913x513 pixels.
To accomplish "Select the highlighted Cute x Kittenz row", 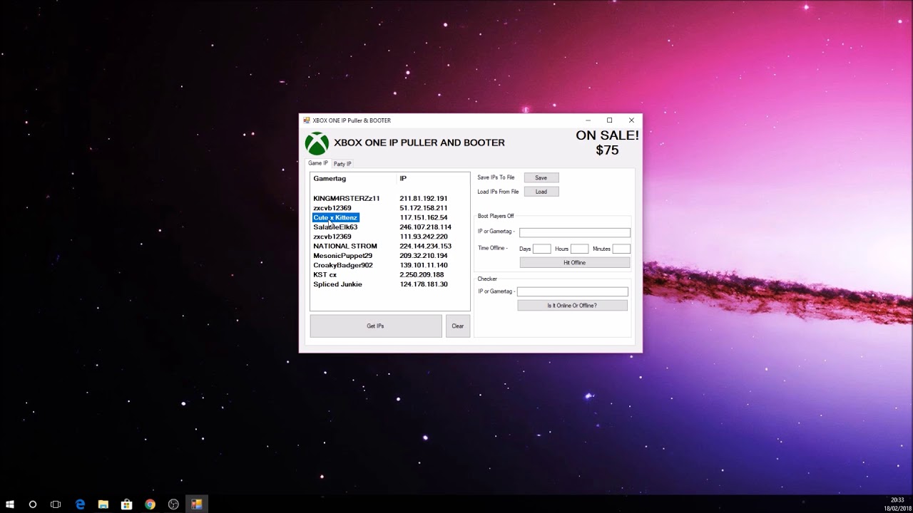I will (336, 217).
